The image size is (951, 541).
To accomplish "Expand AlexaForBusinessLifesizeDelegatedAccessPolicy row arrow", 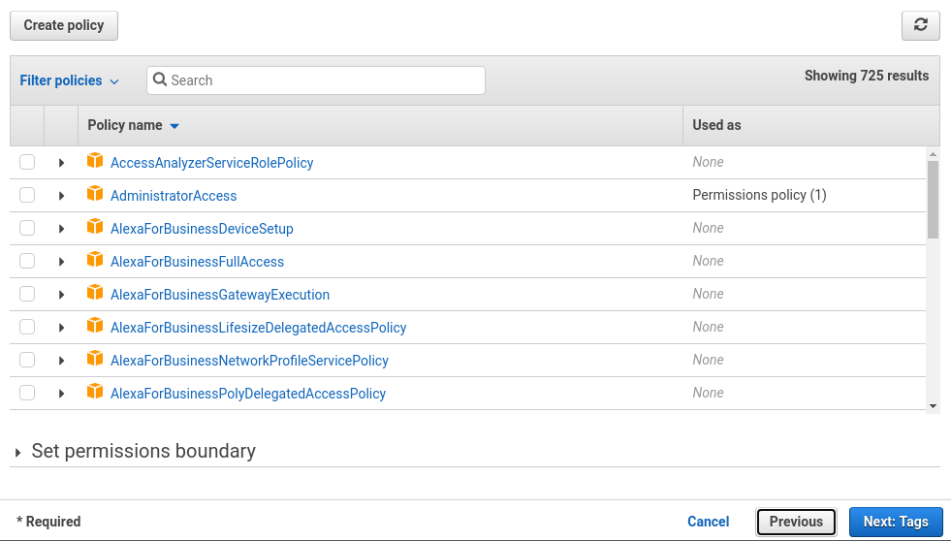I will [x=61, y=328].
